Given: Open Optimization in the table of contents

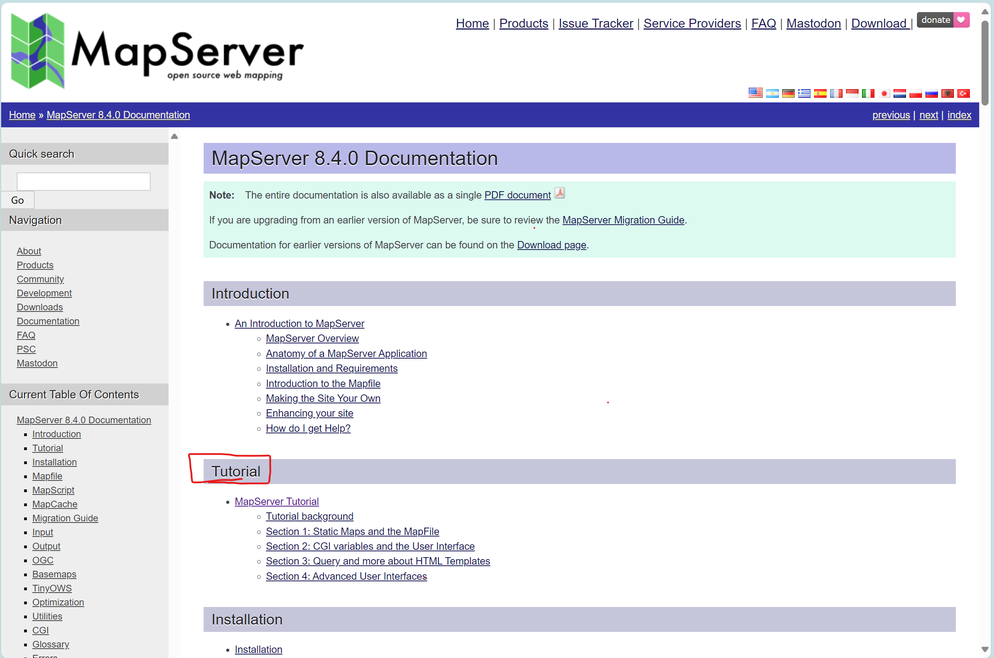Looking at the screenshot, I should coord(58,602).
